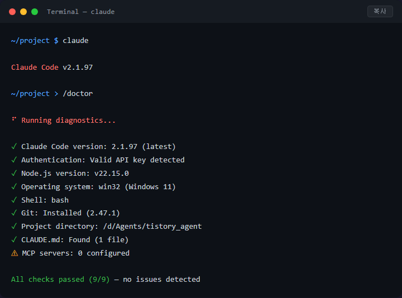The width and height of the screenshot is (402, 298).
Task: Click the checkmark beside Project directory
Action: click(x=14, y=226)
